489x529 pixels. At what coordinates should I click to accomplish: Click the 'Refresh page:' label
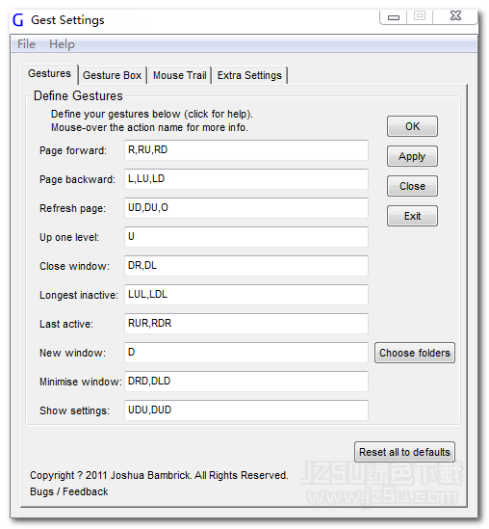pos(72,208)
